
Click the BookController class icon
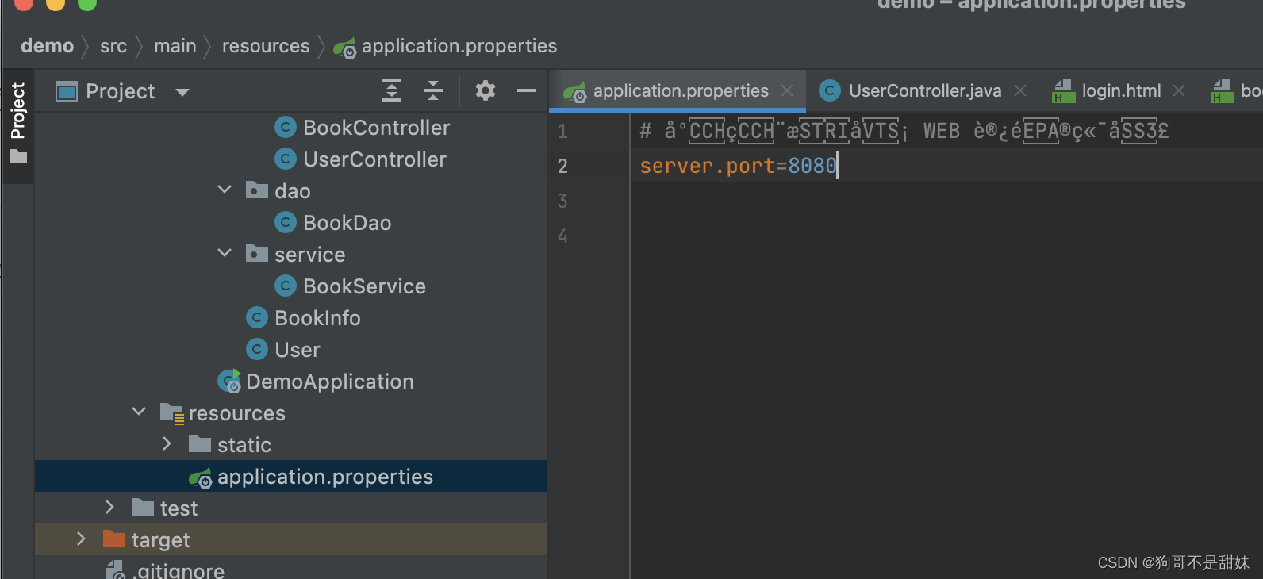click(x=286, y=127)
